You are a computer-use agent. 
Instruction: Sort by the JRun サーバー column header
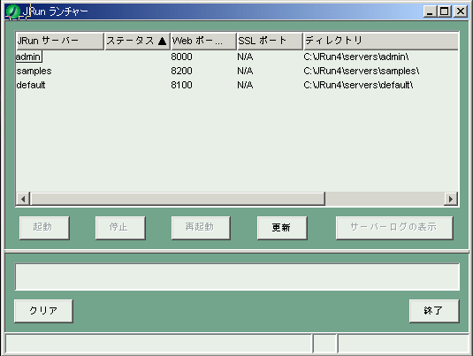pyautogui.click(x=60, y=41)
